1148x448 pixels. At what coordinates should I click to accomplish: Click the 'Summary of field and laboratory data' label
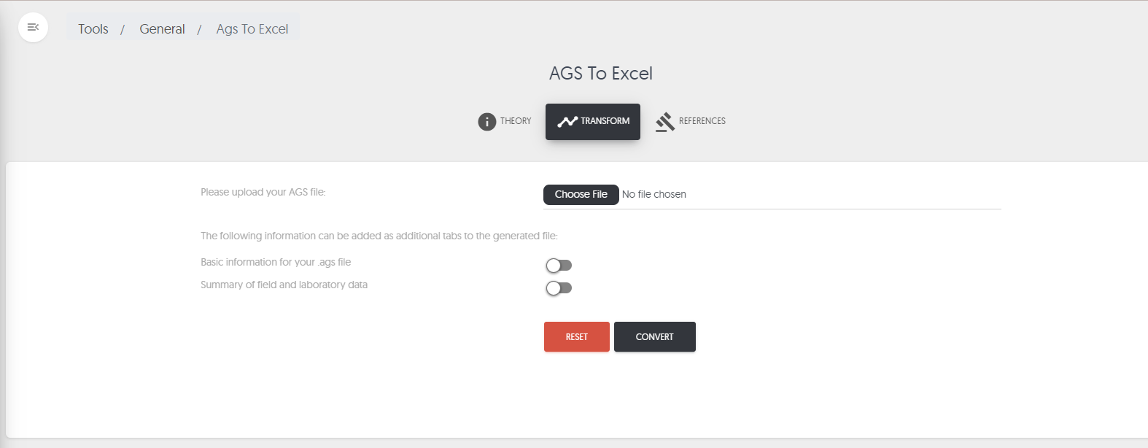pyautogui.click(x=284, y=285)
